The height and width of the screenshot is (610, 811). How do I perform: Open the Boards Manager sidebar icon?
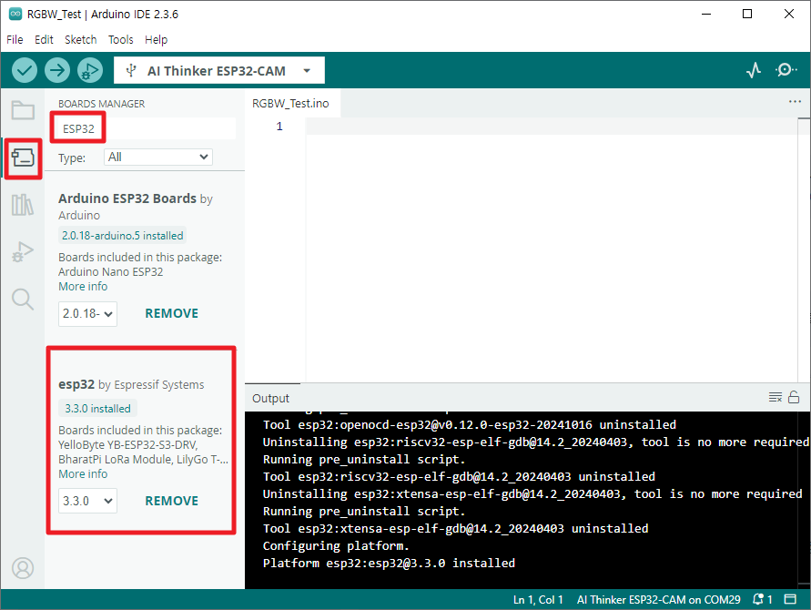pos(23,158)
